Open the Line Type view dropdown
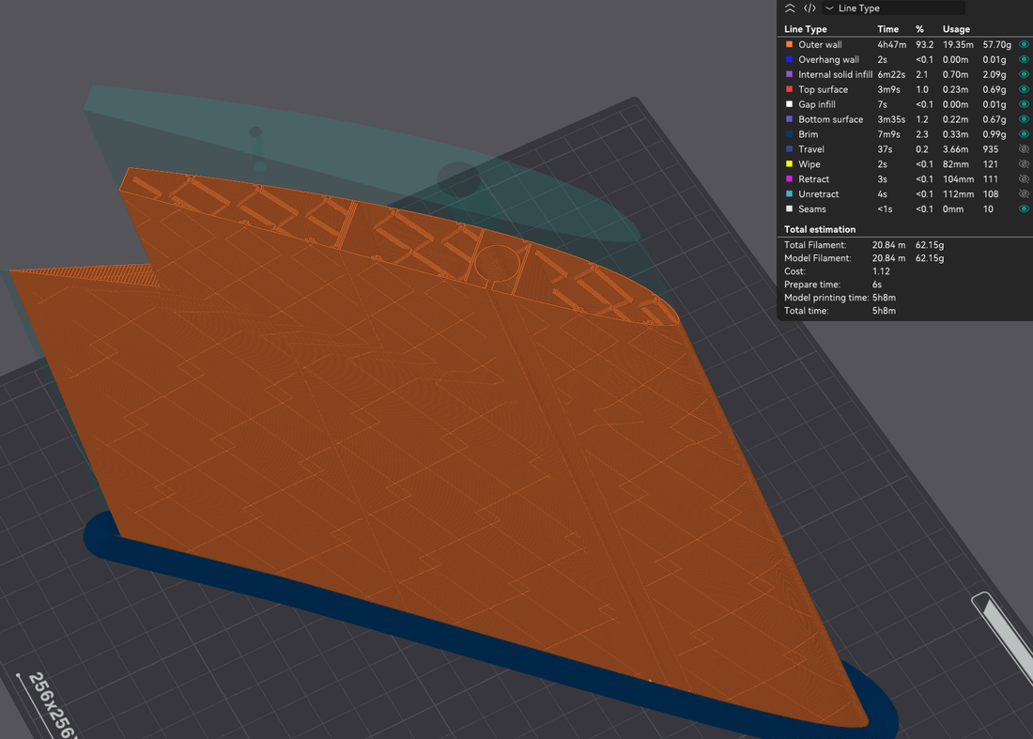Viewport: 1033px width, 739px height. click(x=894, y=8)
